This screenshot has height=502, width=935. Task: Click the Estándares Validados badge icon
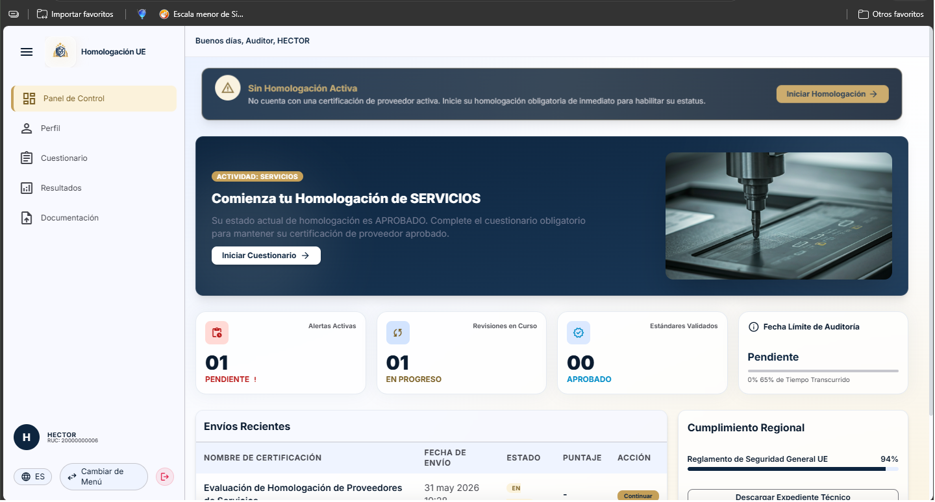click(579, 333)
